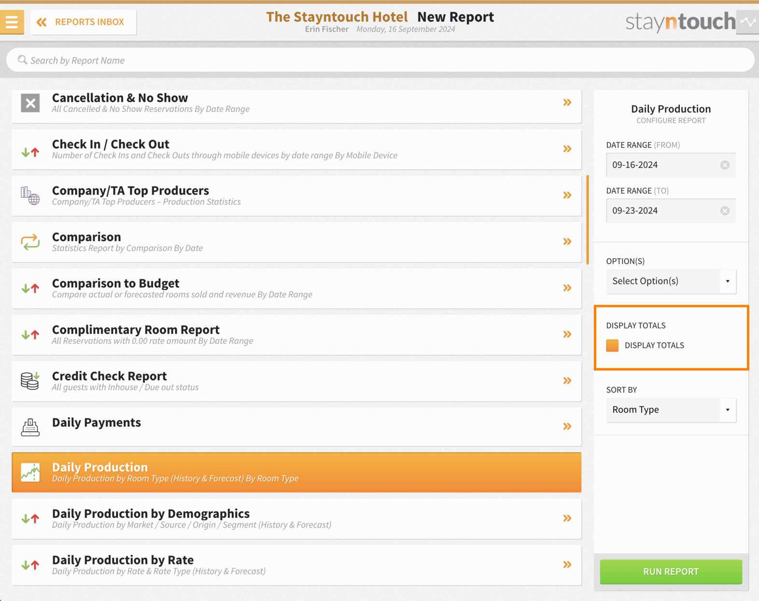Click the Daily Production by Rate arrows icon
The image size is (759, 601).
pos(30,565)
